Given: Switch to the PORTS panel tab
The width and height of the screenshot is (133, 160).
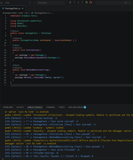Looking at the screenshot, I should (62, 107).
